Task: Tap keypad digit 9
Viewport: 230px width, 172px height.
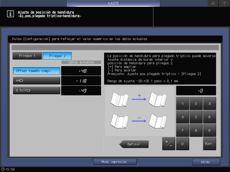Action: point(210,130)
